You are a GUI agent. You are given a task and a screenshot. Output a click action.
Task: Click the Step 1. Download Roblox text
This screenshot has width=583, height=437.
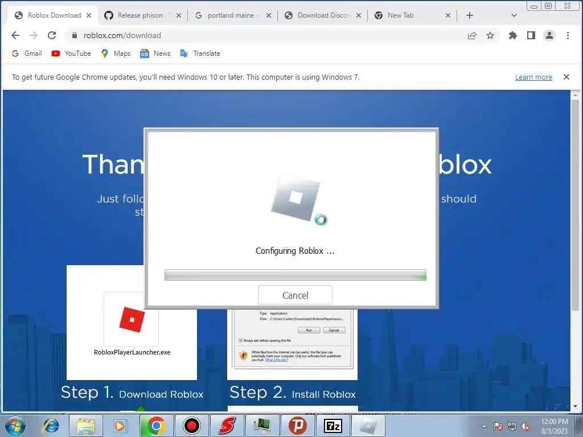pos(132,393)
